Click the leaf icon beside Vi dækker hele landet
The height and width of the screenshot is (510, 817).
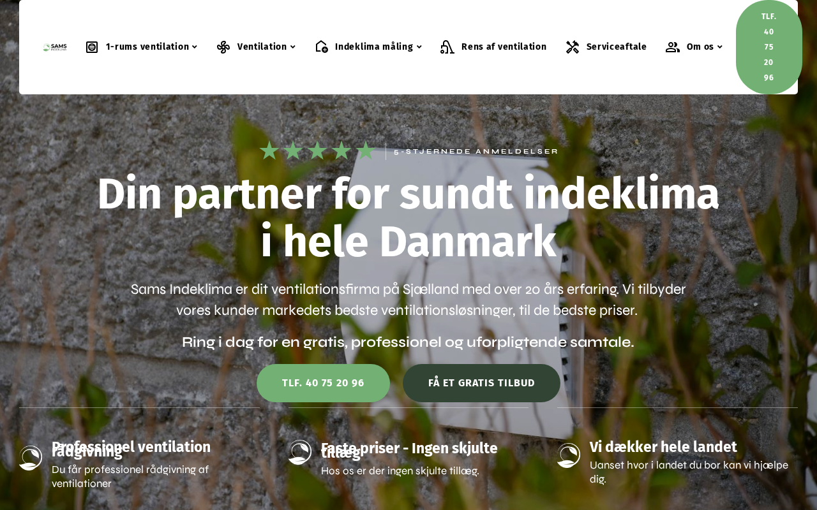pos(569,455)
